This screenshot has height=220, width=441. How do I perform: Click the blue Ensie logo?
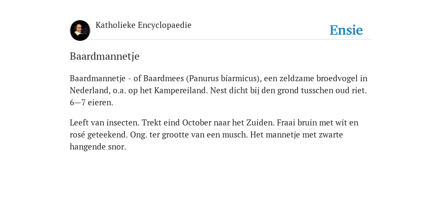click(x=346, y=30)
